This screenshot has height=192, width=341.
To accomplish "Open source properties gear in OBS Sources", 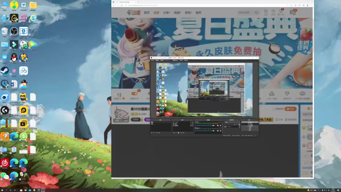I will coord(178,133).
